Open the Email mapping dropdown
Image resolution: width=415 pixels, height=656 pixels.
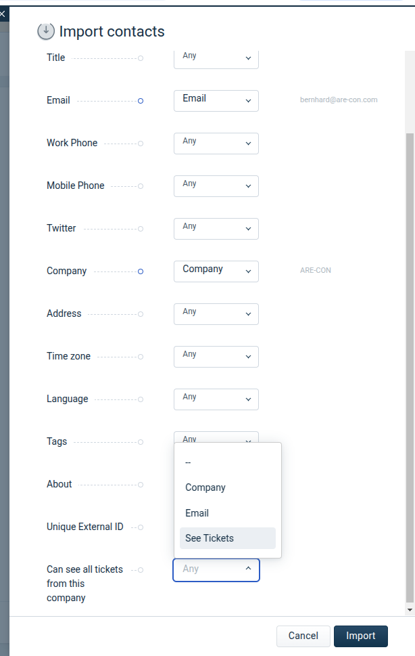[x=216, y=101]
